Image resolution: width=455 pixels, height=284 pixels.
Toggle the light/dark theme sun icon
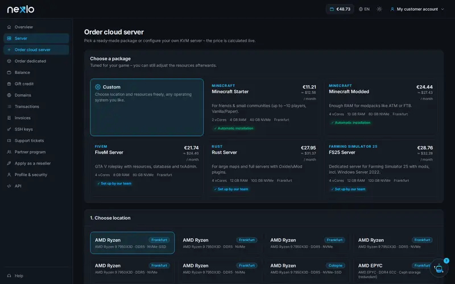(x=379, y=9)
